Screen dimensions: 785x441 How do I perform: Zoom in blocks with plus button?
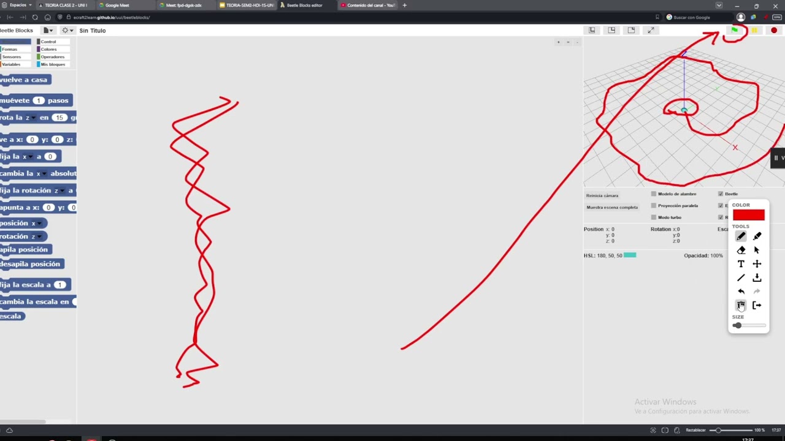coord(558,42)
